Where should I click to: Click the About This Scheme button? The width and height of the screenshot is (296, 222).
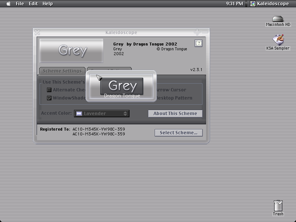click(175, 114)
